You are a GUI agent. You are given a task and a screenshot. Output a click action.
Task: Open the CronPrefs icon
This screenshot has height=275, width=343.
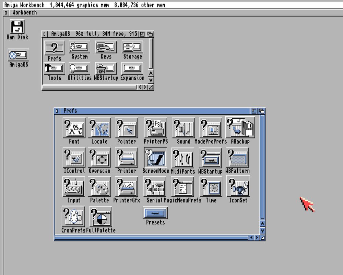(x=73, y=217)
